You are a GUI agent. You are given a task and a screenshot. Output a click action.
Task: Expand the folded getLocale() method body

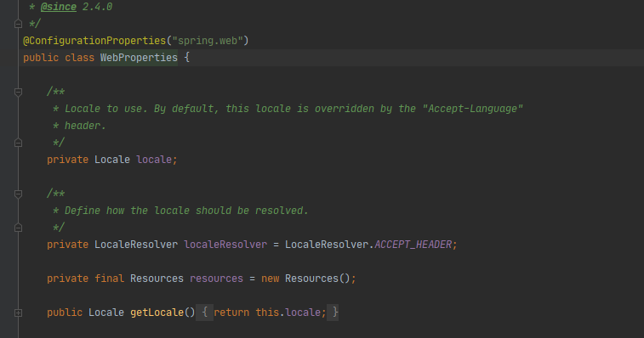18,313
